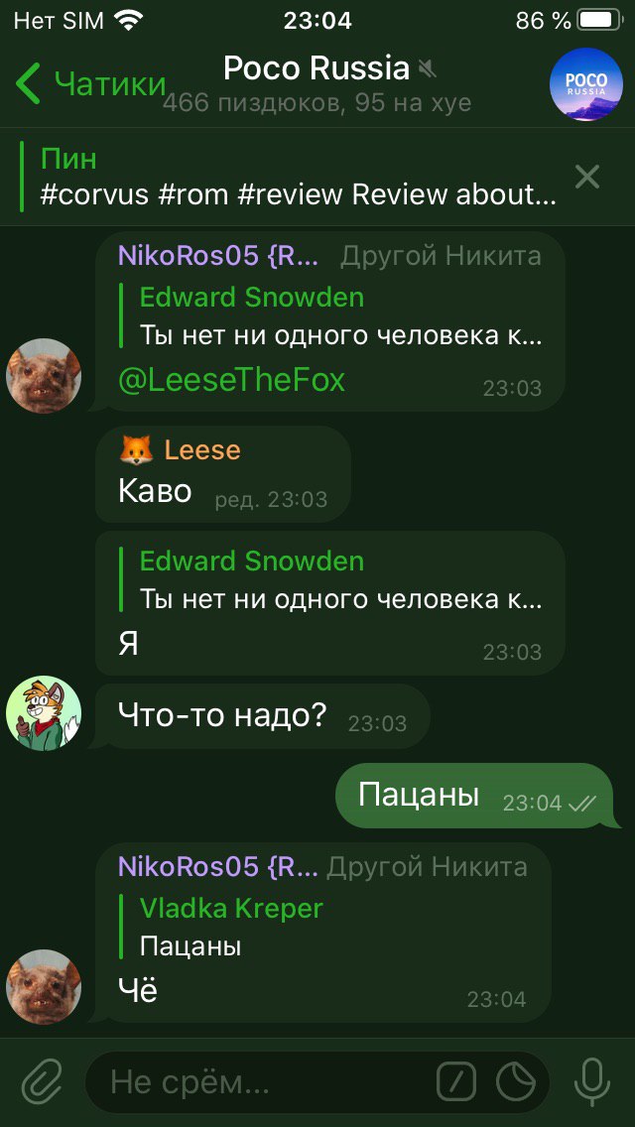This screenshot has height=1127, width=635.
Task: Tap the Что-то надо? message bubble
Action: click(263, 716)
